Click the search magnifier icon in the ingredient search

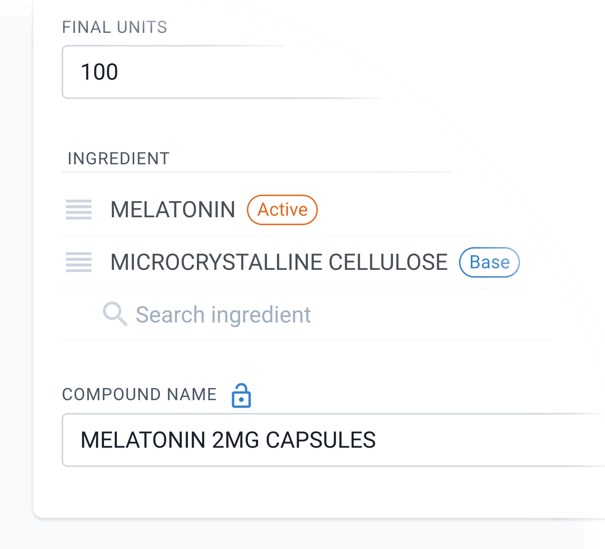115,314
